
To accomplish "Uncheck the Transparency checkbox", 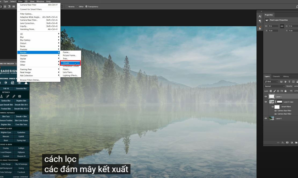I will [86, 6].
